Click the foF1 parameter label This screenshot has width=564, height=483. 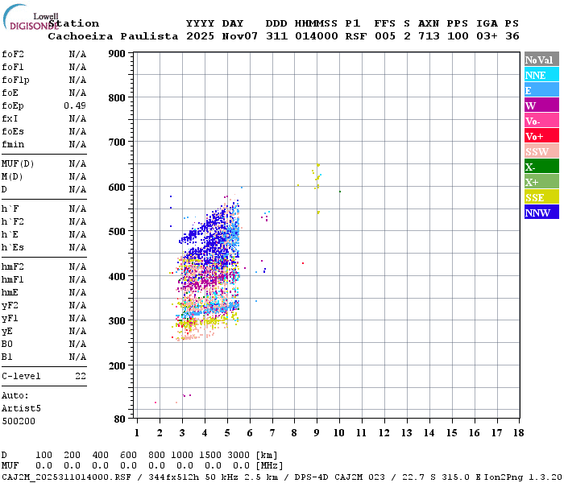click(13, 67)
